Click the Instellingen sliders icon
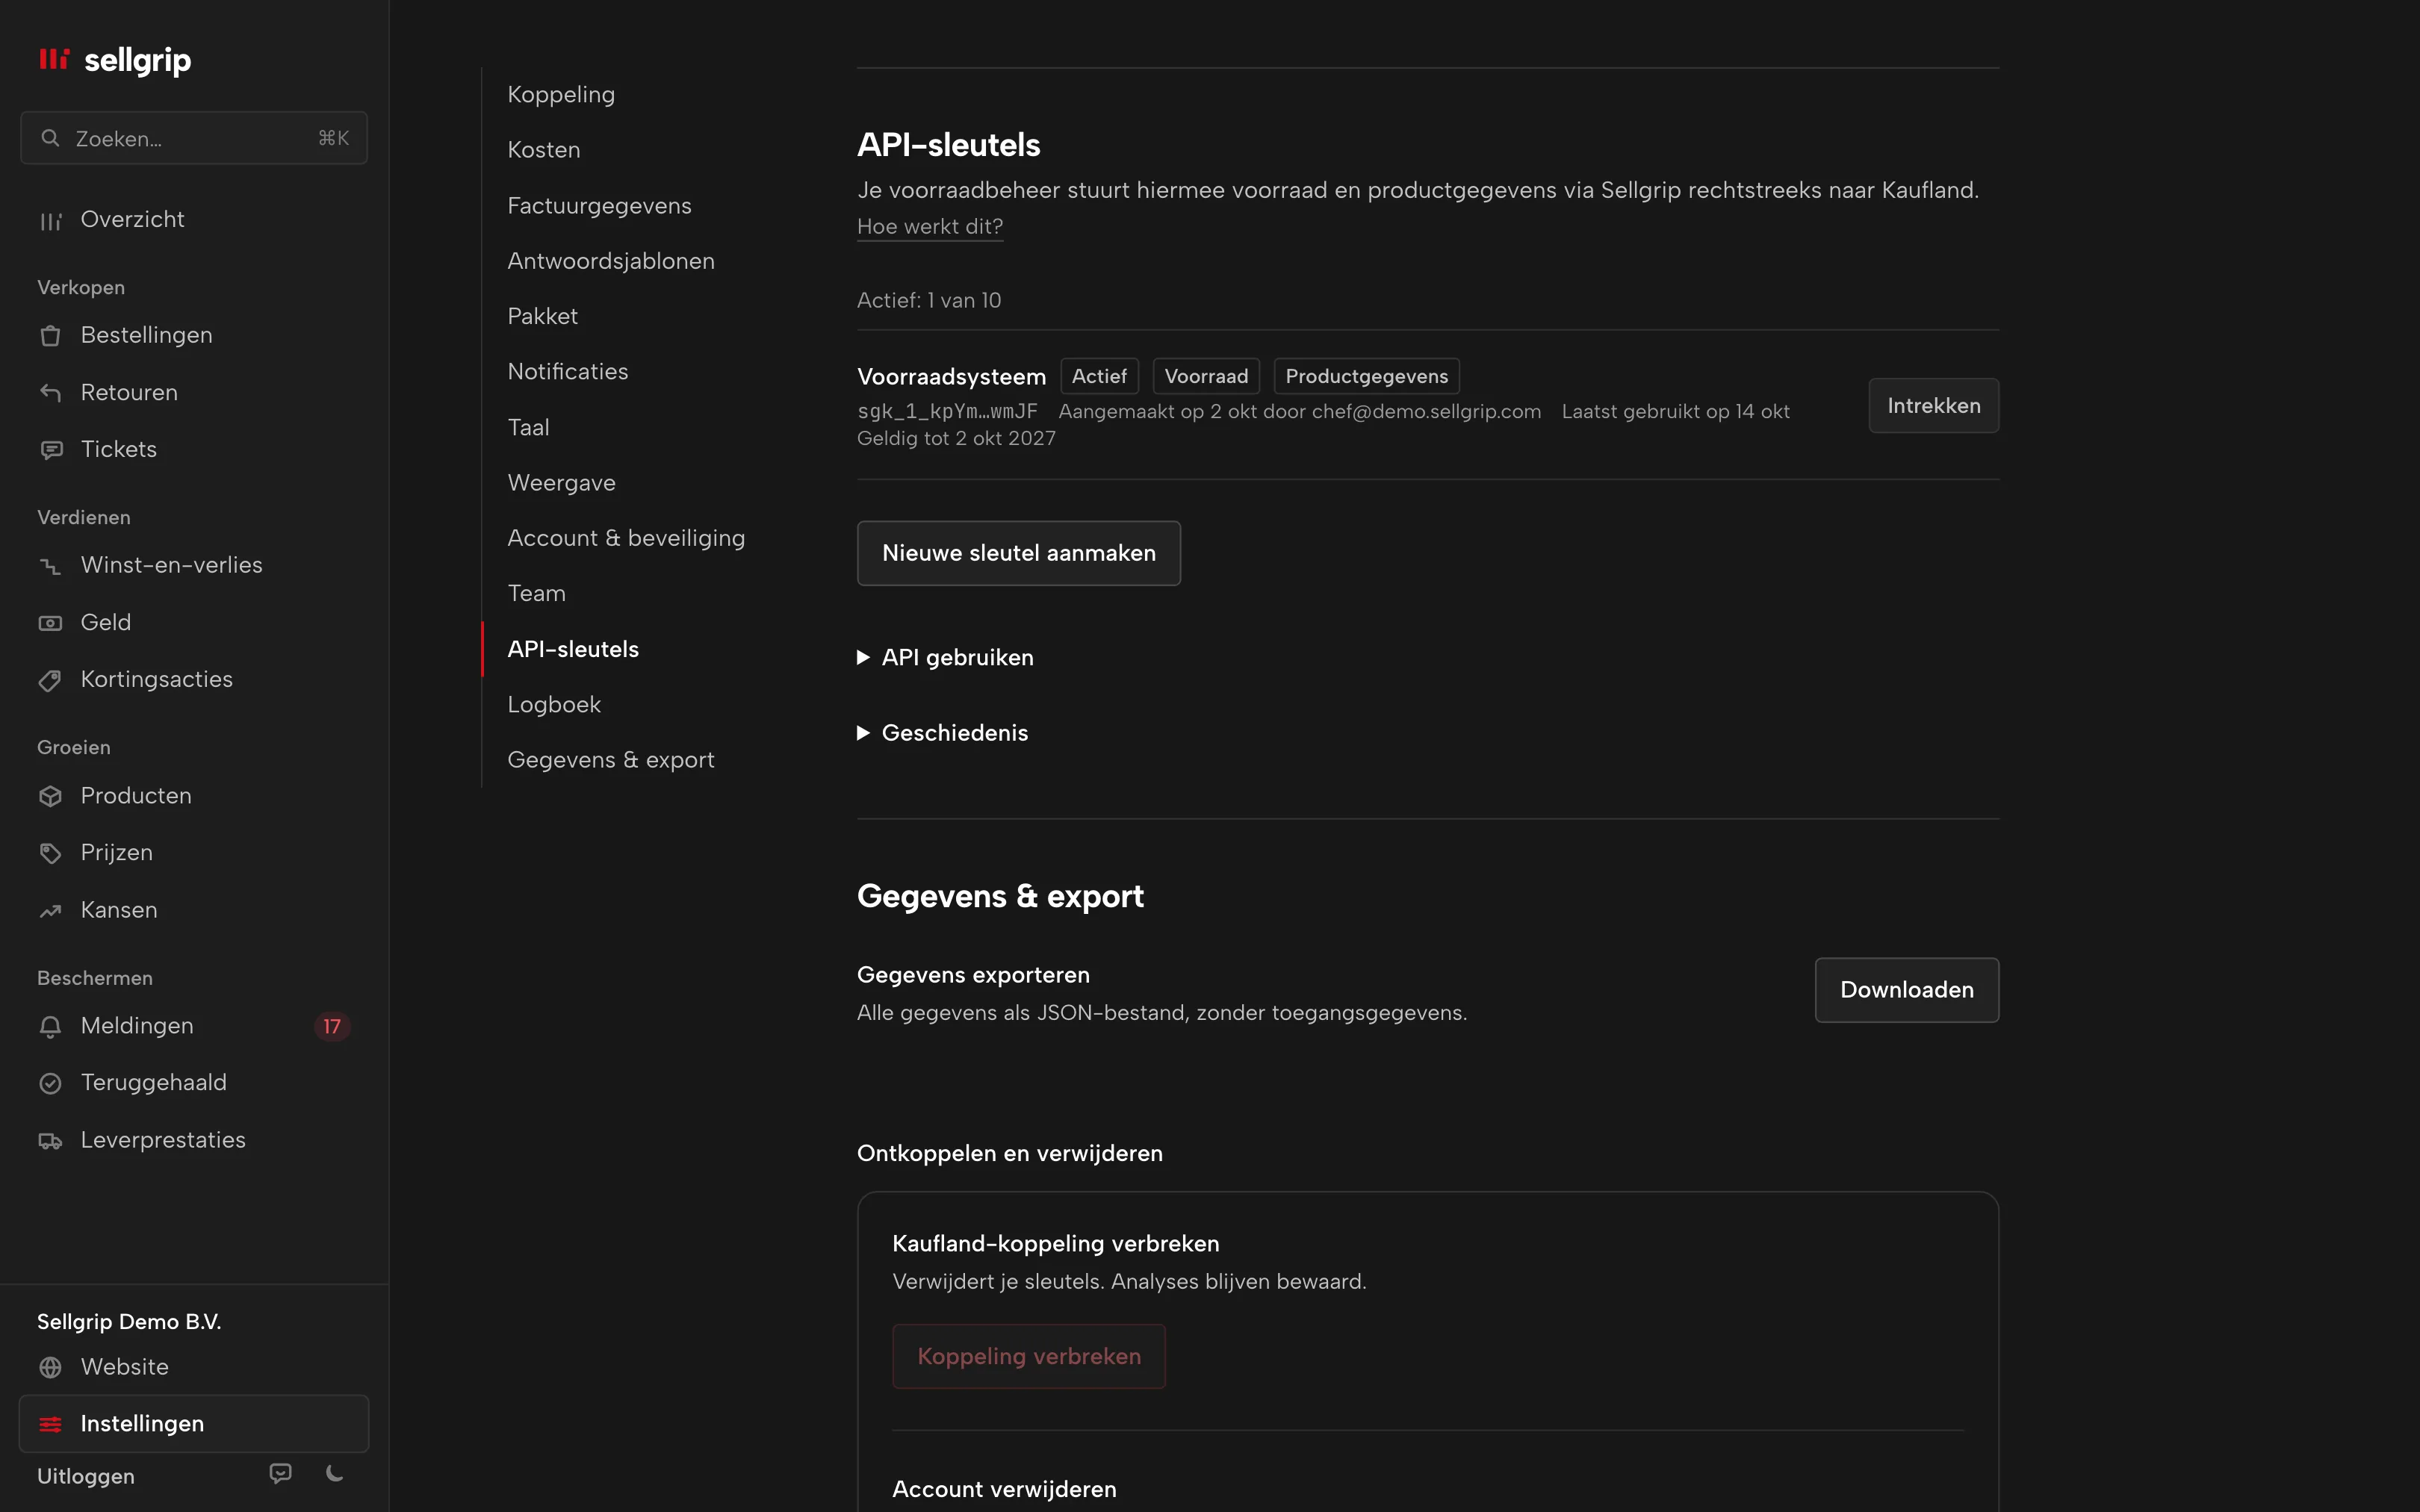 pyautogui.click(x=50, y=1424)
